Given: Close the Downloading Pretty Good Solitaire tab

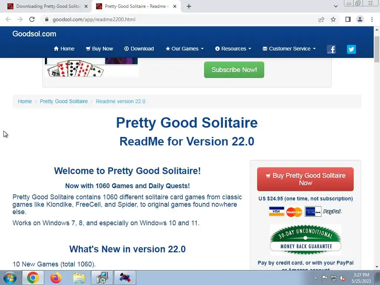Looking at the screenshot, I should point(86,7).
